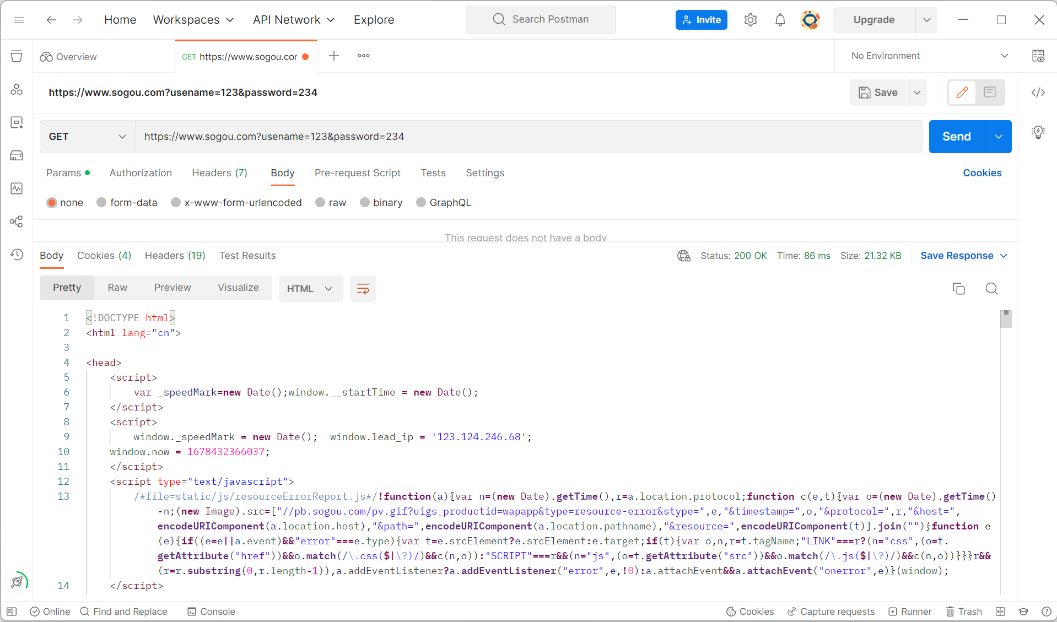
Task: Click the Invite button
Action: [702, 20]
